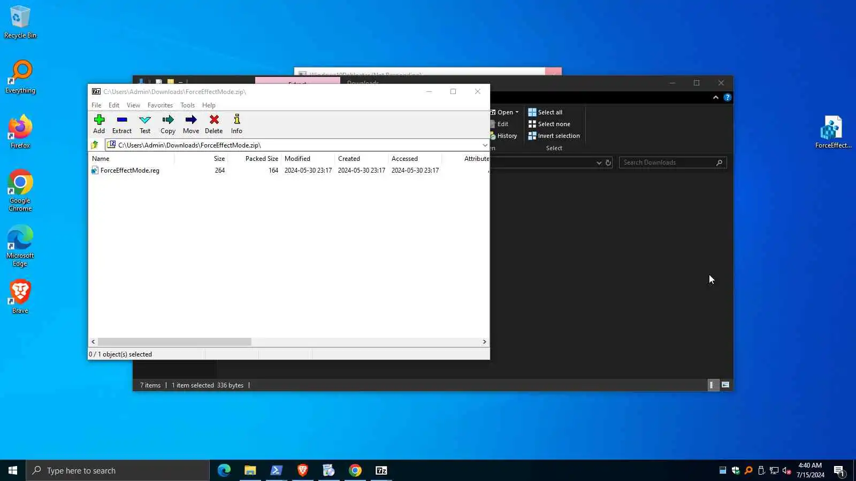Select the Microsoft Edge desktop shortcut
The height and width of the screenshot is (481, 856).
pyautogui.click(x=20, y=246)
